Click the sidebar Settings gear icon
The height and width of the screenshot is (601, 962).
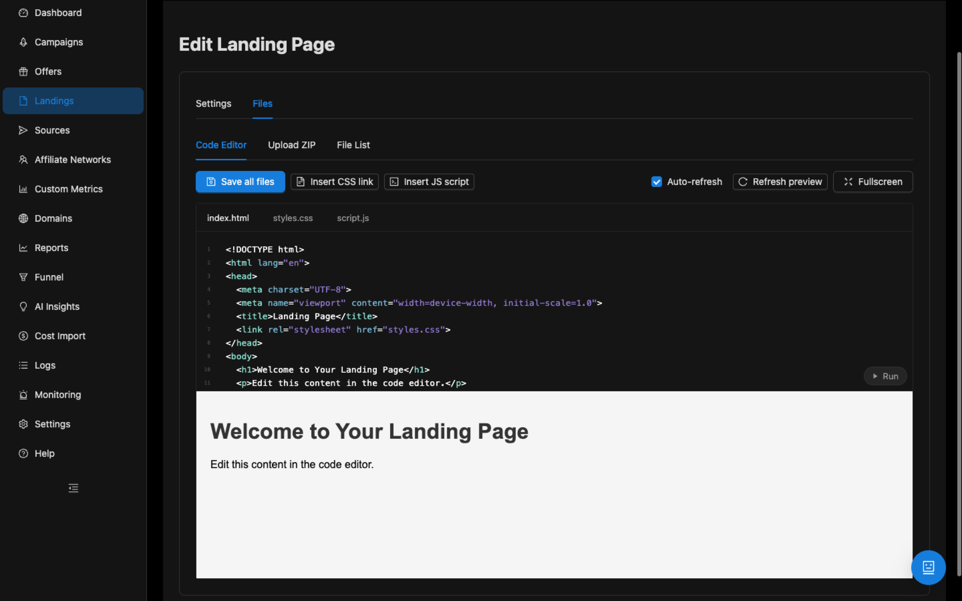click(23, 424)
